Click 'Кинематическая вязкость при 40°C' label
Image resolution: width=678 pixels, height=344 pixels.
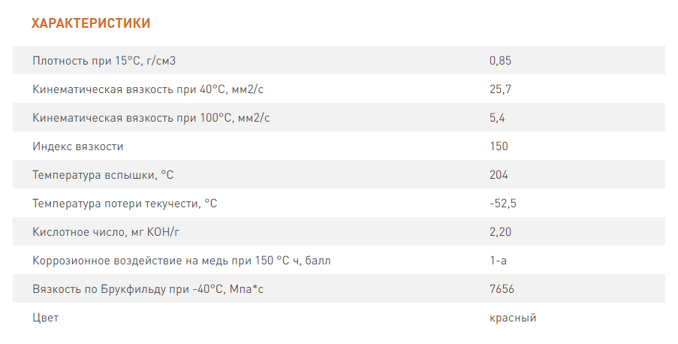pos(148,89)
